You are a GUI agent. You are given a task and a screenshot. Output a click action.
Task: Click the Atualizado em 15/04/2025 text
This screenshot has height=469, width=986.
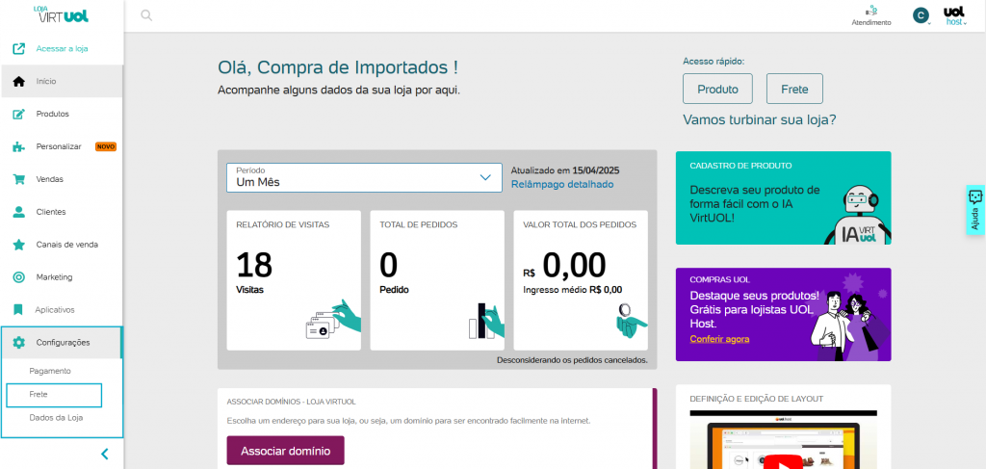(x=565, y=169)
